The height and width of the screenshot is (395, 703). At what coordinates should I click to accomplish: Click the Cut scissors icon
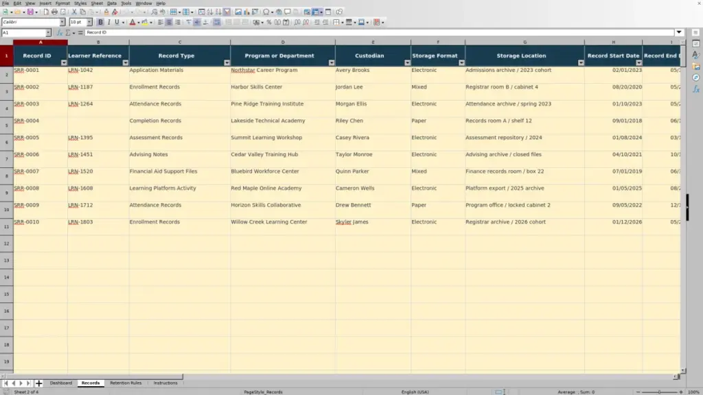tap(74, 12)
